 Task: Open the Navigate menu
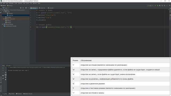pyautogui.click(x=11, y=3)
